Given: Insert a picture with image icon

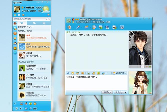Looking at the screenshot, I should tap(88, 73).
